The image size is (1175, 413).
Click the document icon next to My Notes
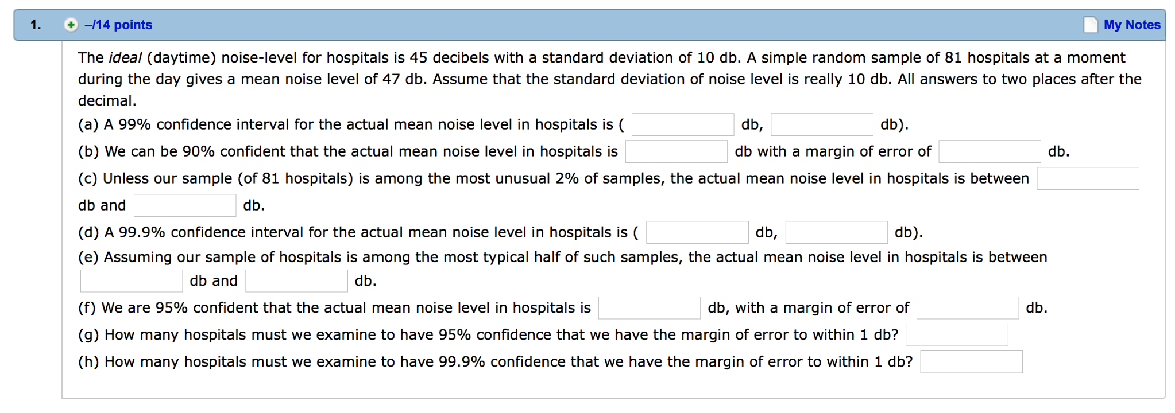[1089, 25]
